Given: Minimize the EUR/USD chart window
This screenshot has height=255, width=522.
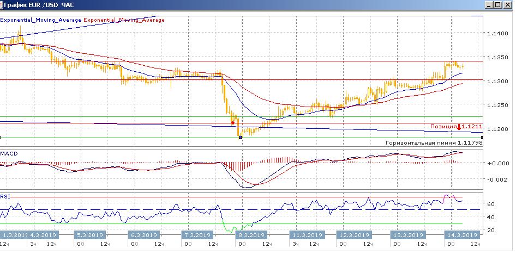Looking at the screenshot, I should [x=488, y=5].
